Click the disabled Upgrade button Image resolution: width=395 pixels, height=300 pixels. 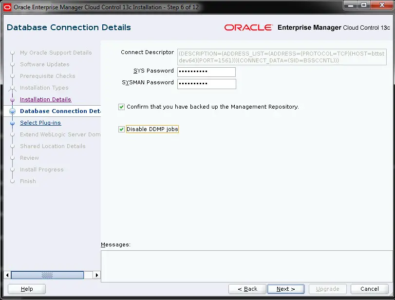tap(327, 289)
